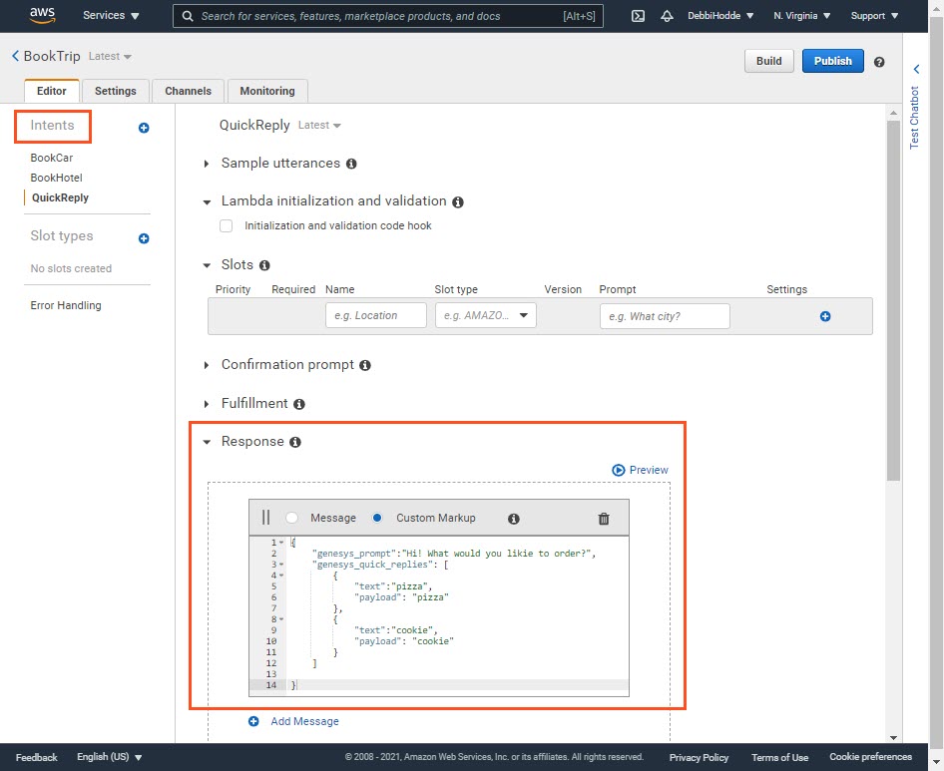Click the plus icon next to Intents
The height and width of the screenshot is (771, 944).
pos(144,128)
